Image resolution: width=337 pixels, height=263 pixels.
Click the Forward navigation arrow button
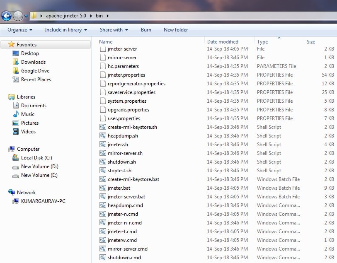18,16
